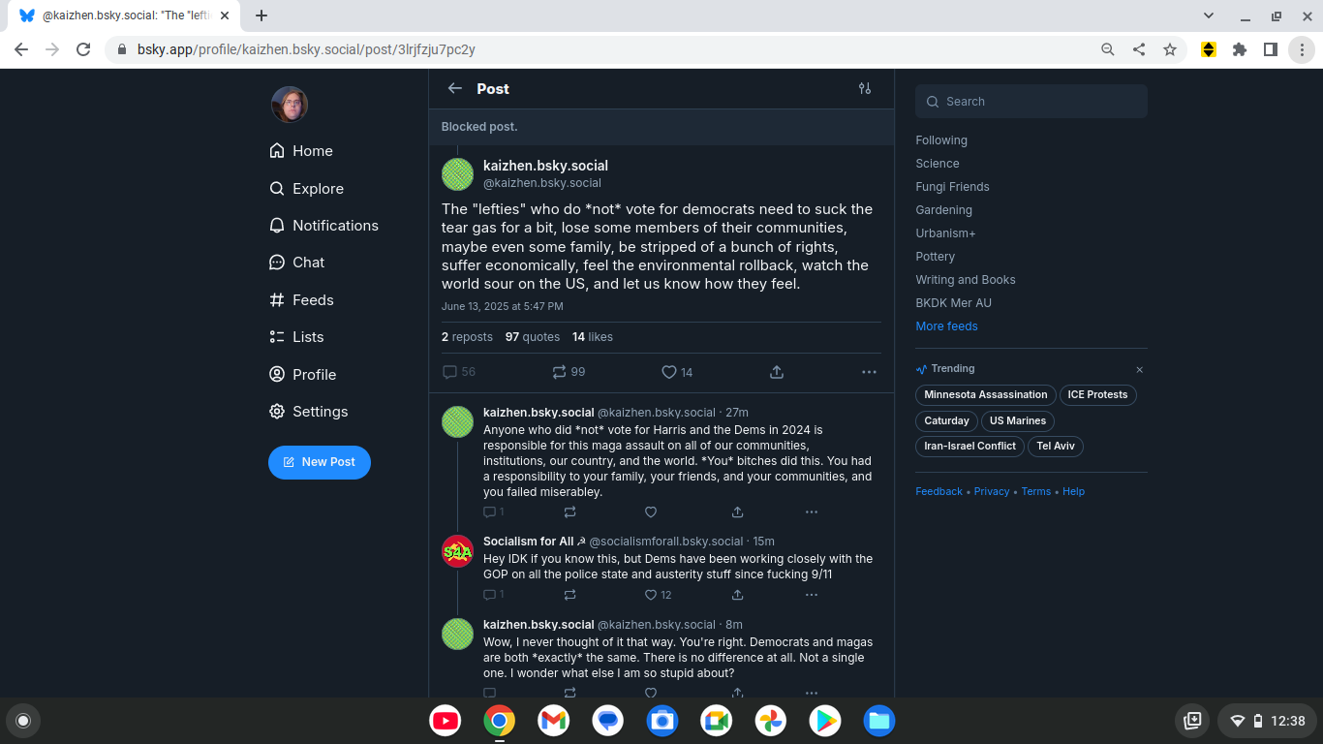Open share icon on the main post
The image size is (1323, 744).
777,372
